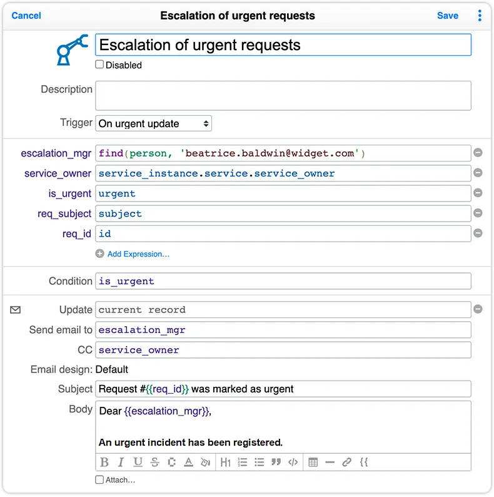
Task: Apply Italic formatting in body toolbar
Action: [x=121, y=463]
